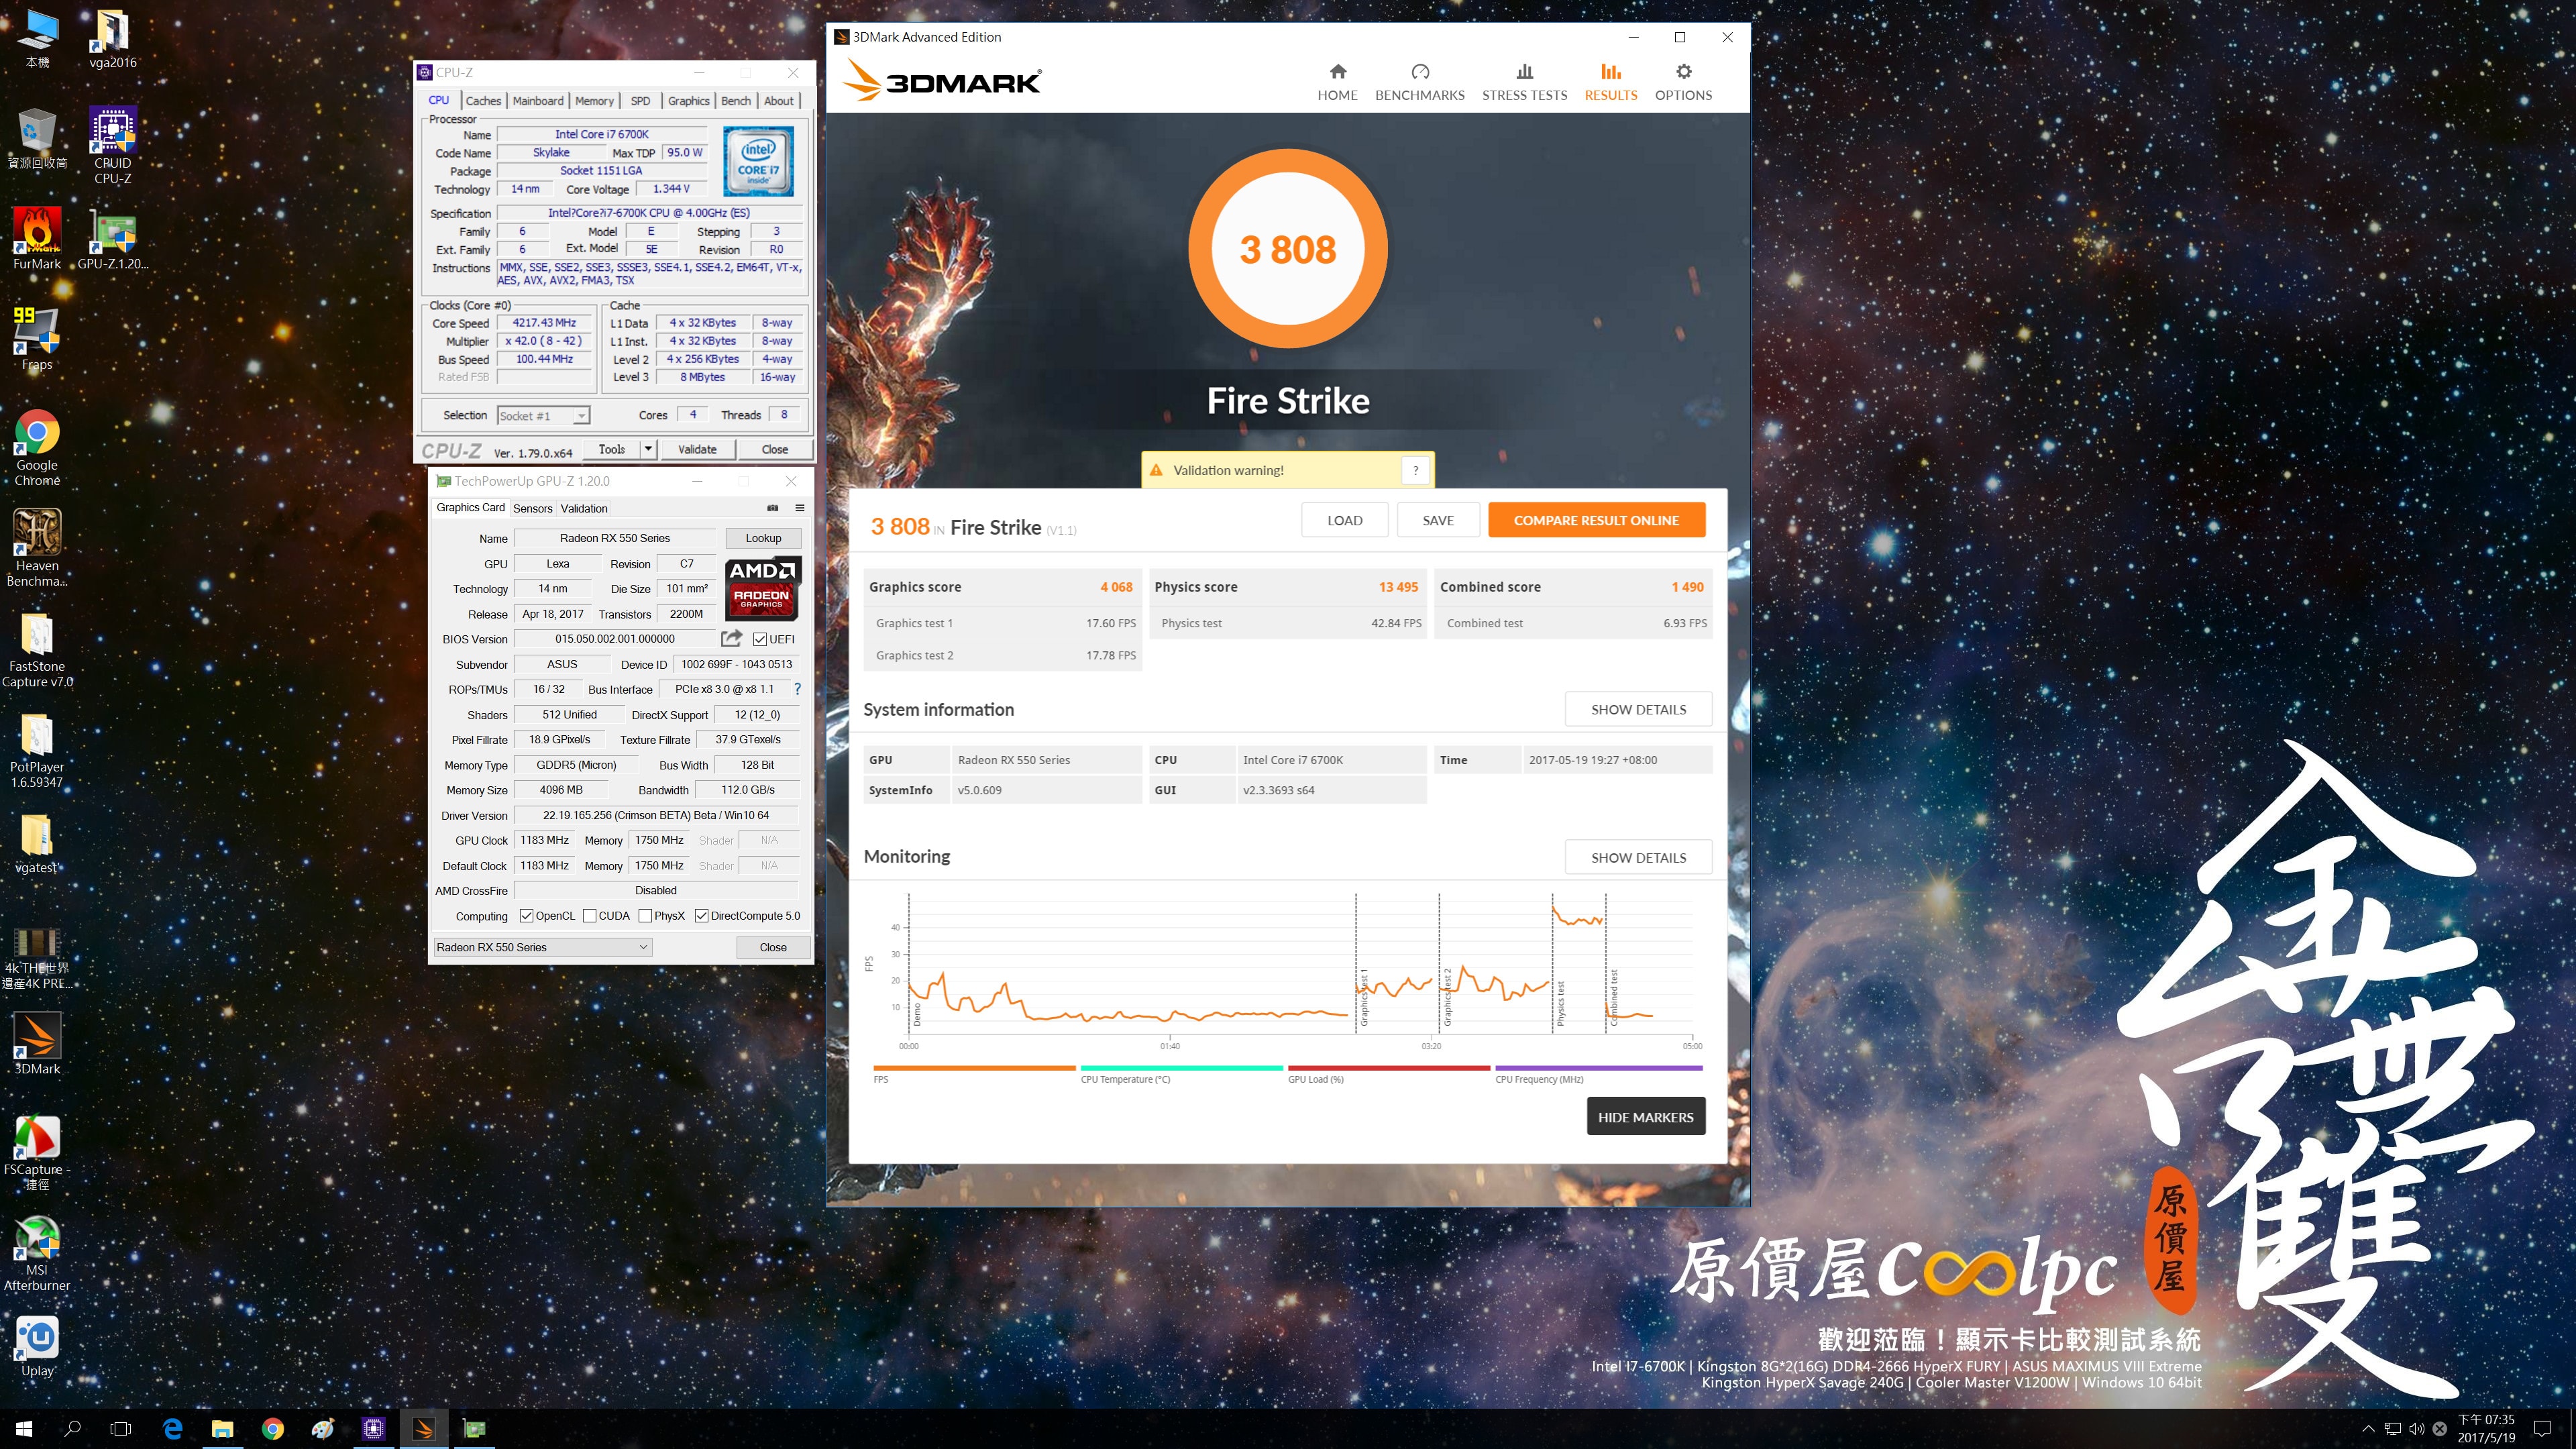2576x1449 pixels.
Task: Open the Memory tab in CPU-Z
Action: coord(594,101)
